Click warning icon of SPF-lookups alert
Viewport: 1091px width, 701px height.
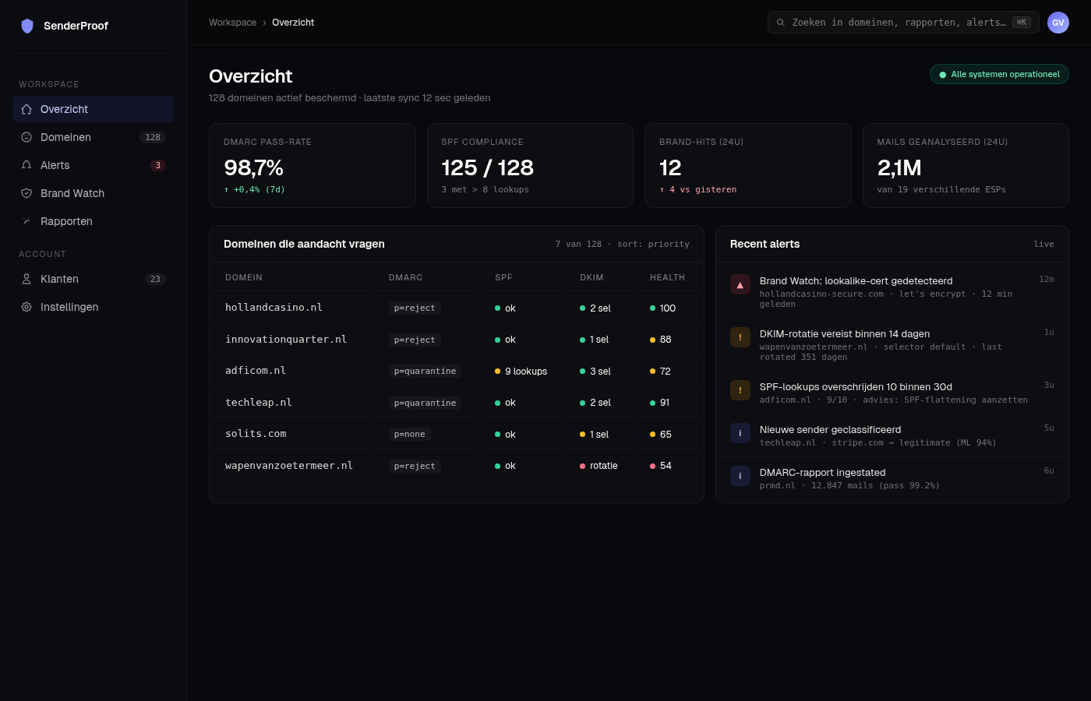(x=740, y=390)
